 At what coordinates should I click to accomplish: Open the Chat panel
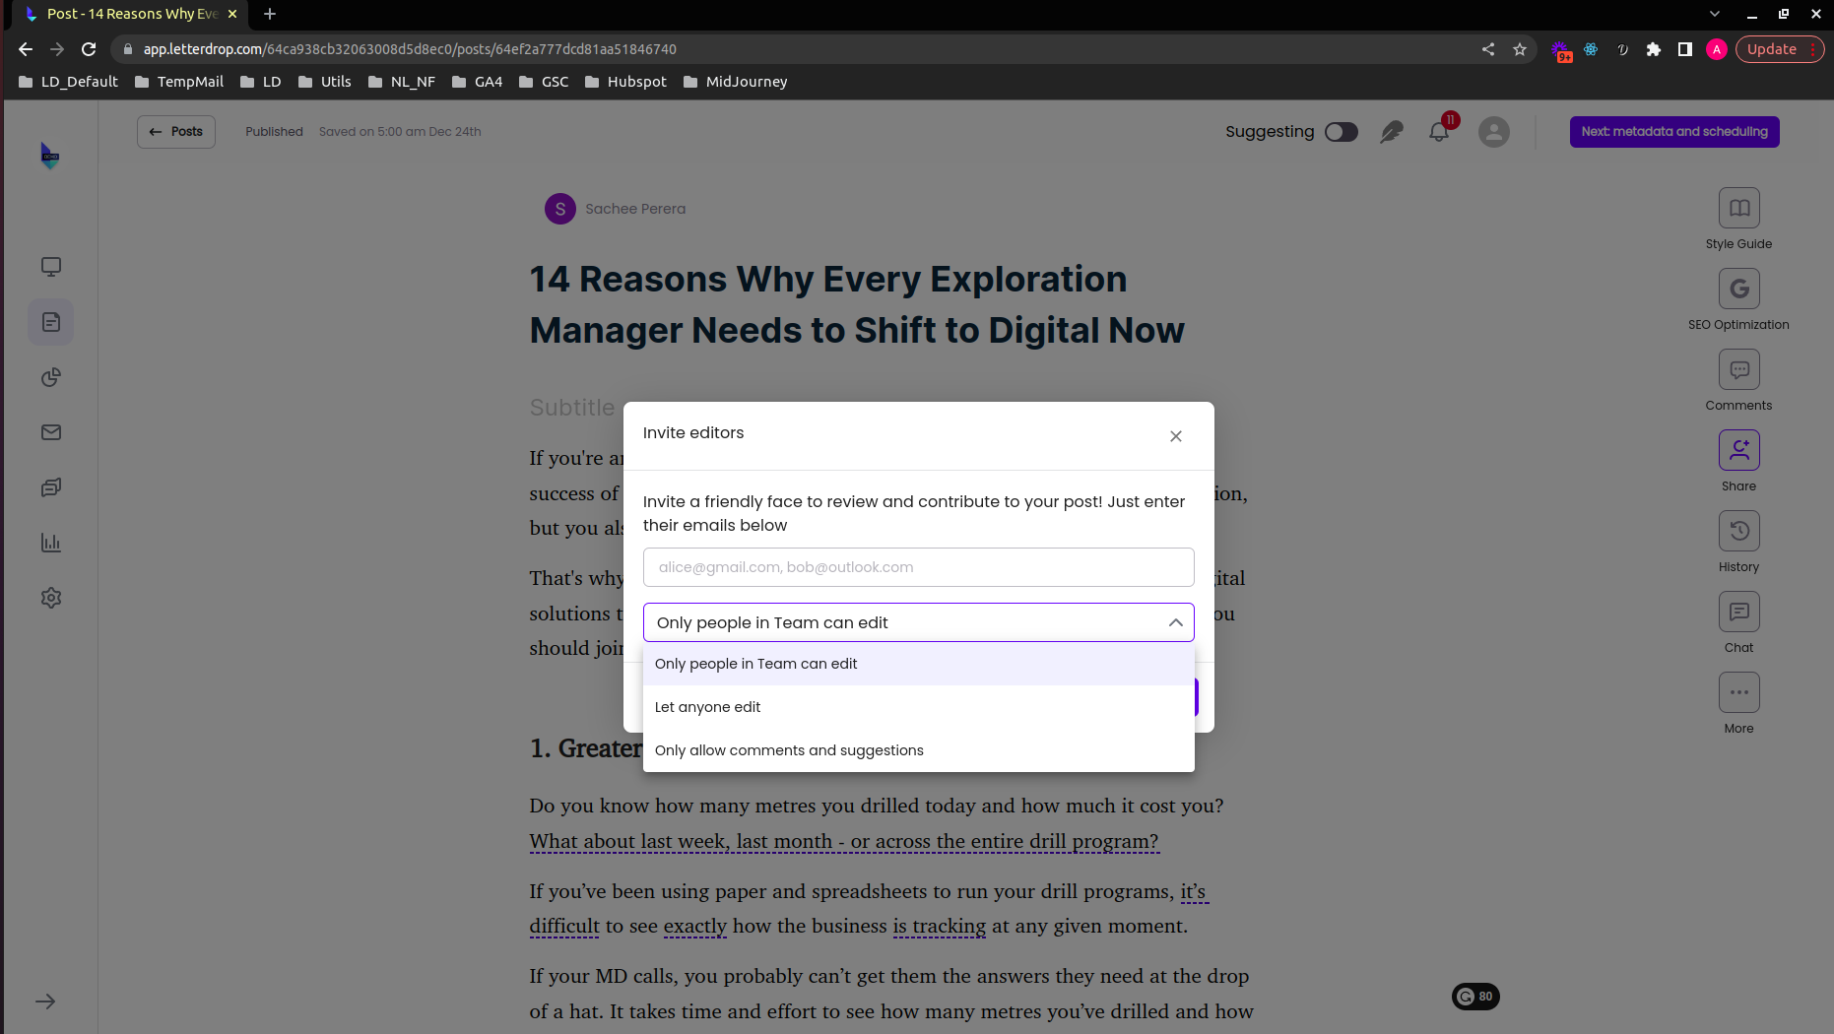(1738, 612)
